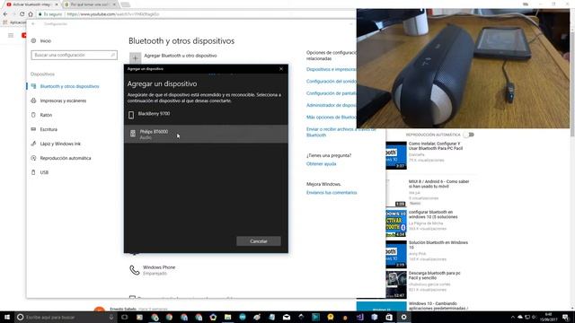Open Inicio in Settings sidebar
Image resolution: width=575 pixels, height=323 pixels.
46,40
